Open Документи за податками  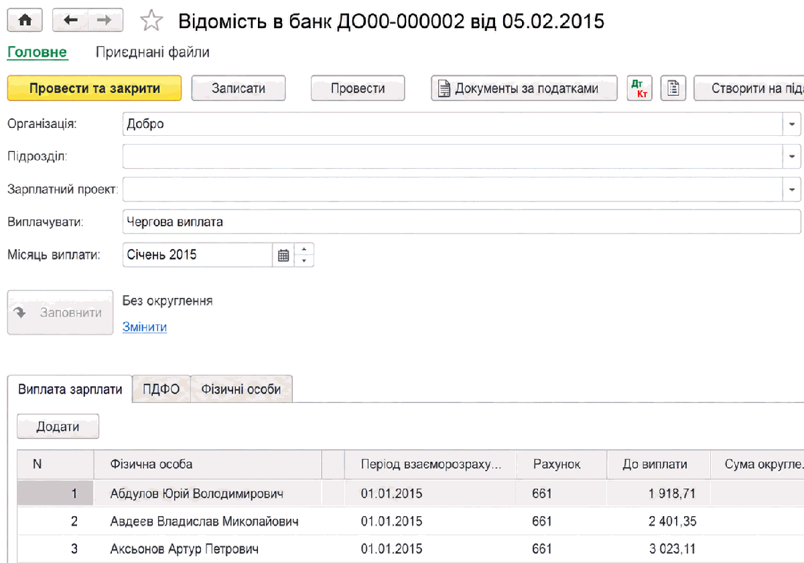pyautogui.click(x=524, y=88)
